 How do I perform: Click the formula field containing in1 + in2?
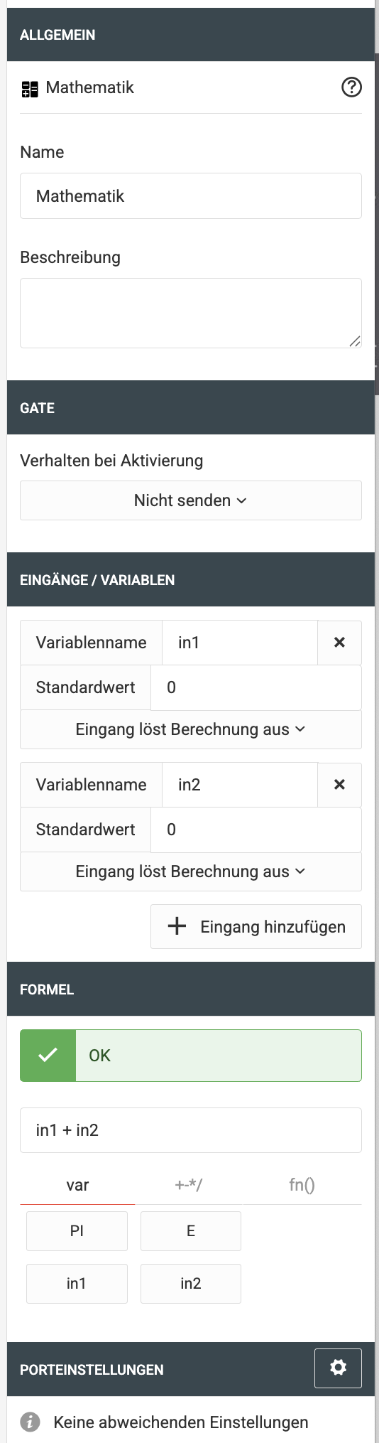[x=191, y=1130]
